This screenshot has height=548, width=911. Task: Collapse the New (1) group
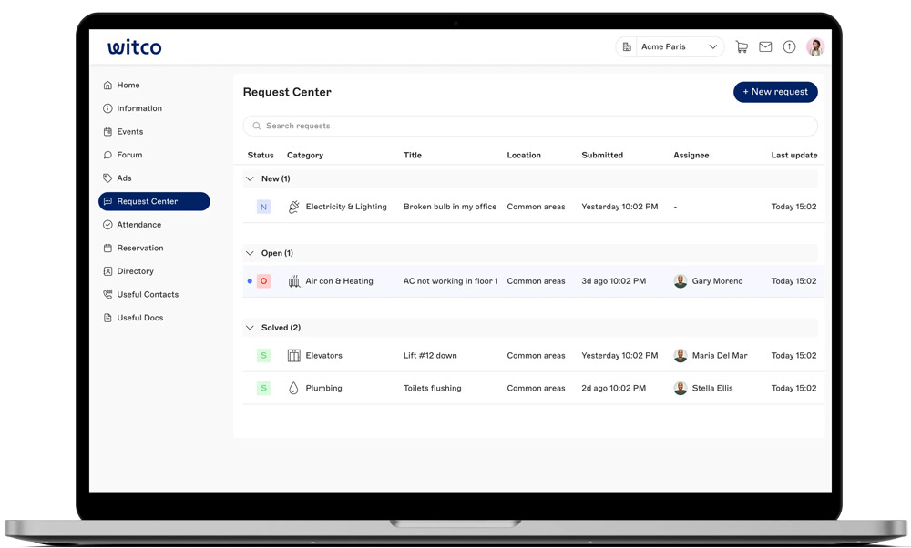point(251,179)
